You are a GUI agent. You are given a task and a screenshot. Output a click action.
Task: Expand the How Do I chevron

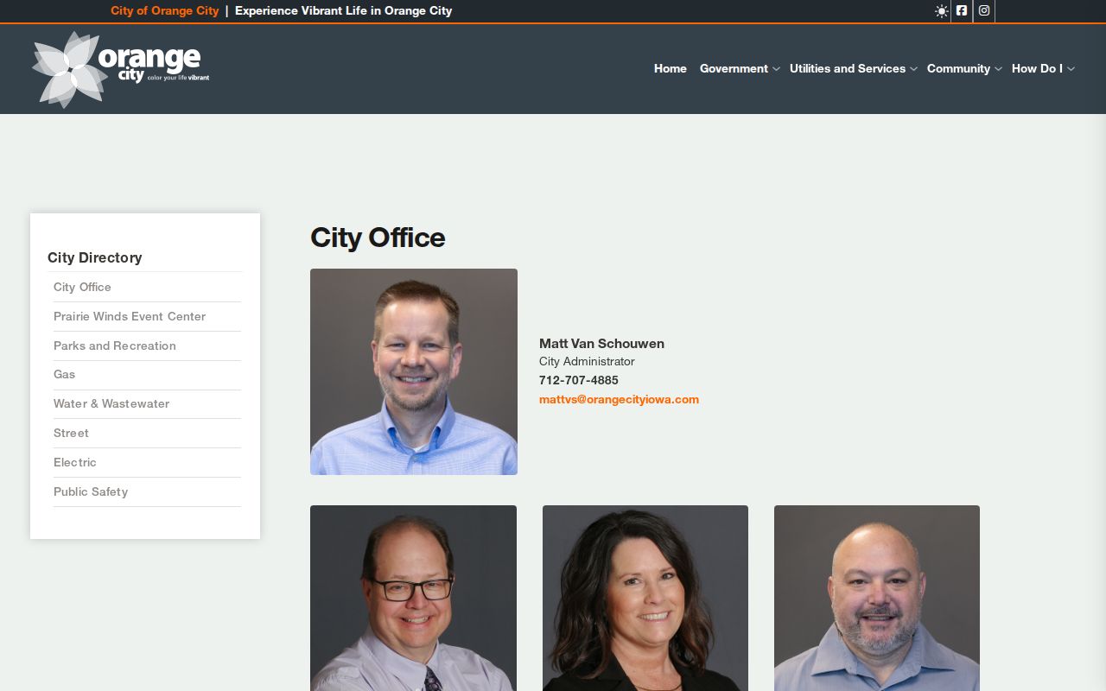[x=1071, y=69]
